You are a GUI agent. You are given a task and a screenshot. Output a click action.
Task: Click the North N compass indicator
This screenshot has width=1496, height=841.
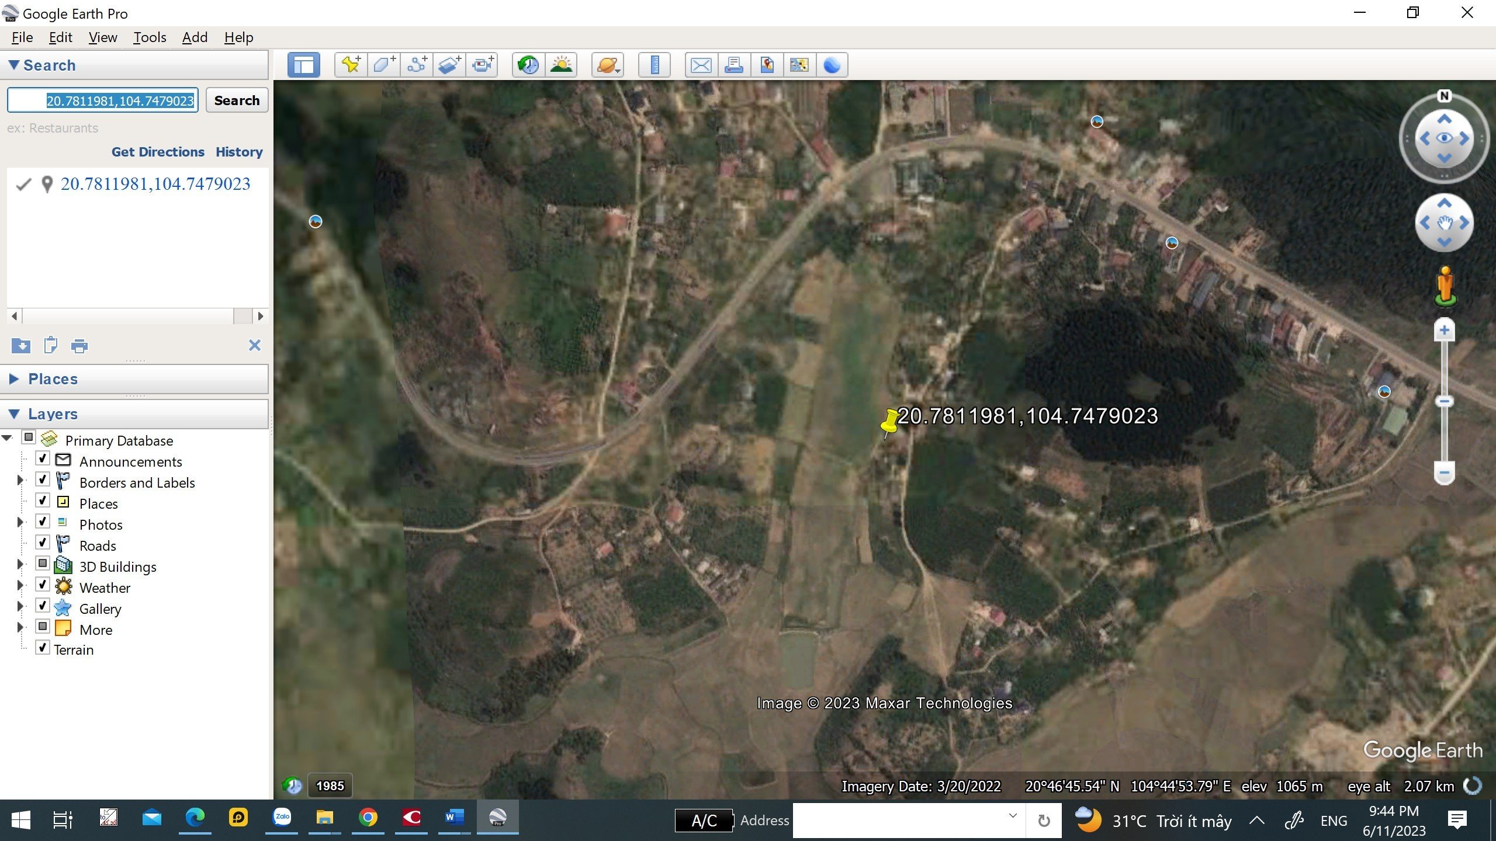click(1445, 96)
